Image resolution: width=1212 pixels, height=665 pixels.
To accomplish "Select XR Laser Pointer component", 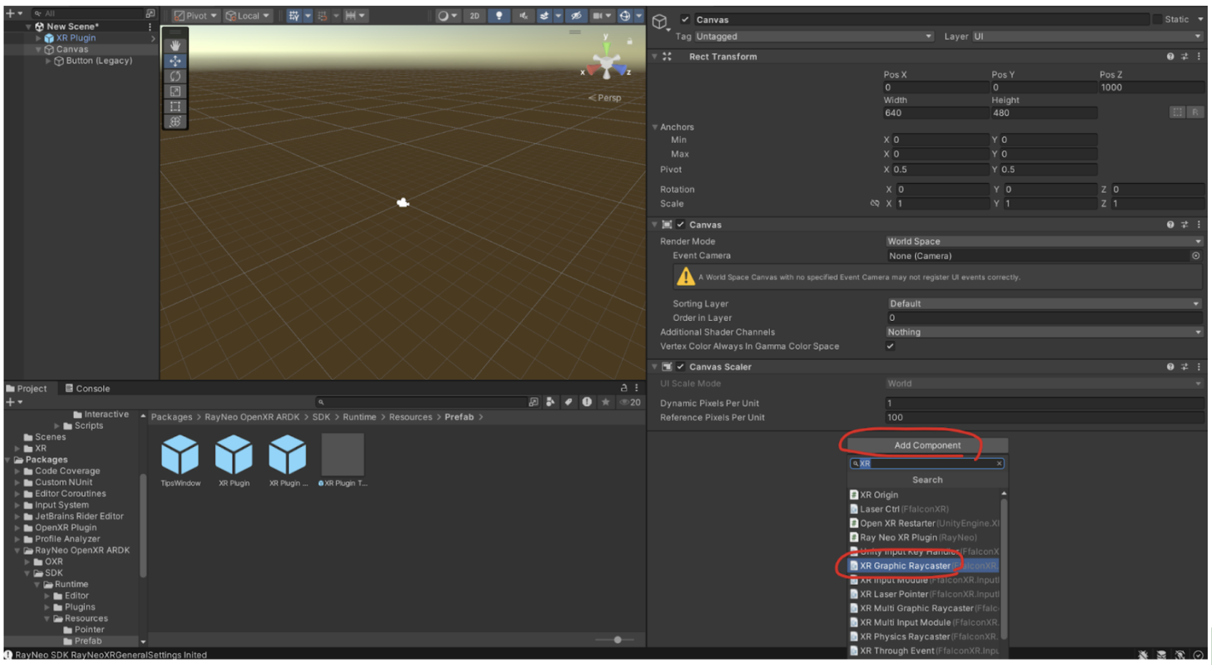I will point(924,594).
